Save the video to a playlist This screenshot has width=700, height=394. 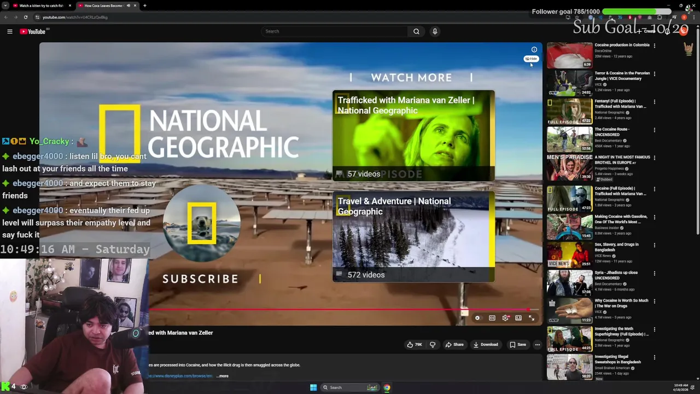point(518,345)
